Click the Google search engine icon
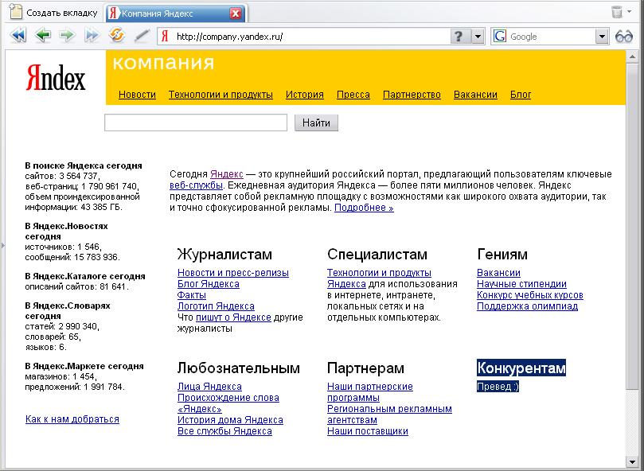 click(499, 36)
